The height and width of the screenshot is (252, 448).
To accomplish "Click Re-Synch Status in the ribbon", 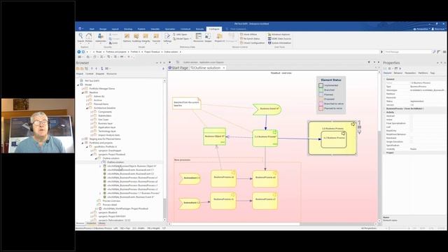I will (250, 38).
